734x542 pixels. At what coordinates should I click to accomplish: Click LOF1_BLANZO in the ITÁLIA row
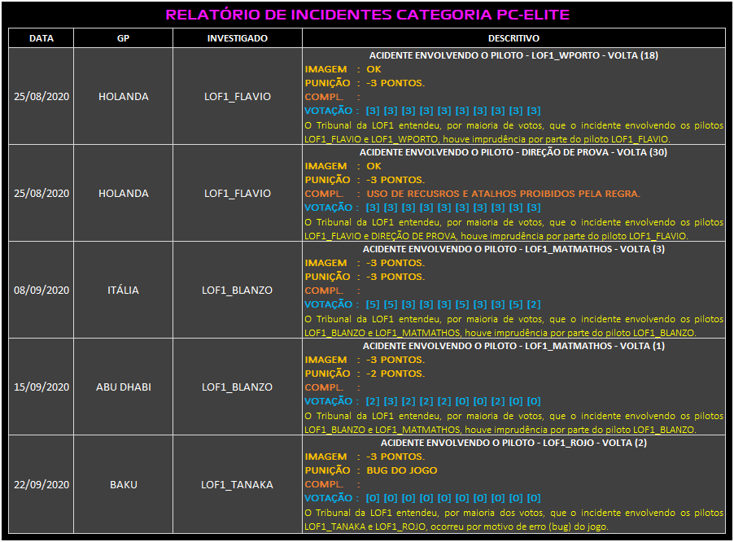point(237,290)
